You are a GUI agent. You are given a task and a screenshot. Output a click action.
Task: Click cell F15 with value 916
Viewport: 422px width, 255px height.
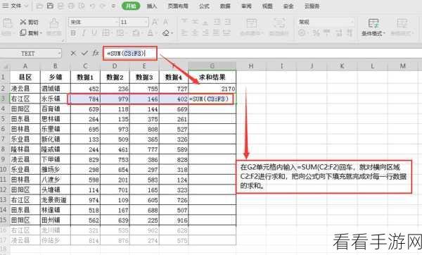tap(174, 220)
